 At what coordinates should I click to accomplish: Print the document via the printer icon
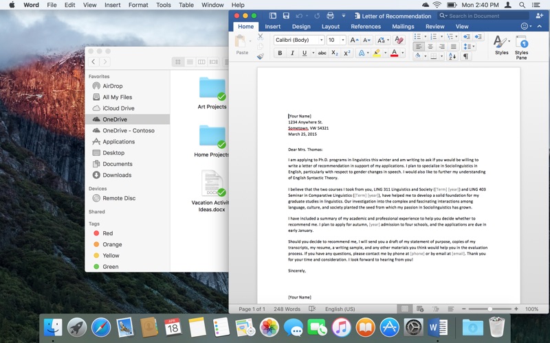[330, 16]
